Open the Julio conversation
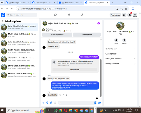This screenshot has height=113, width=141. click(19, 43)
